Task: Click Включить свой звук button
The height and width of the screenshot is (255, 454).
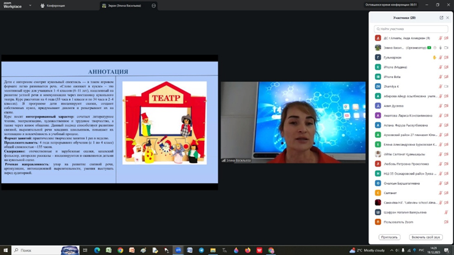Action: pyautogui.click(x=426, y=237)
